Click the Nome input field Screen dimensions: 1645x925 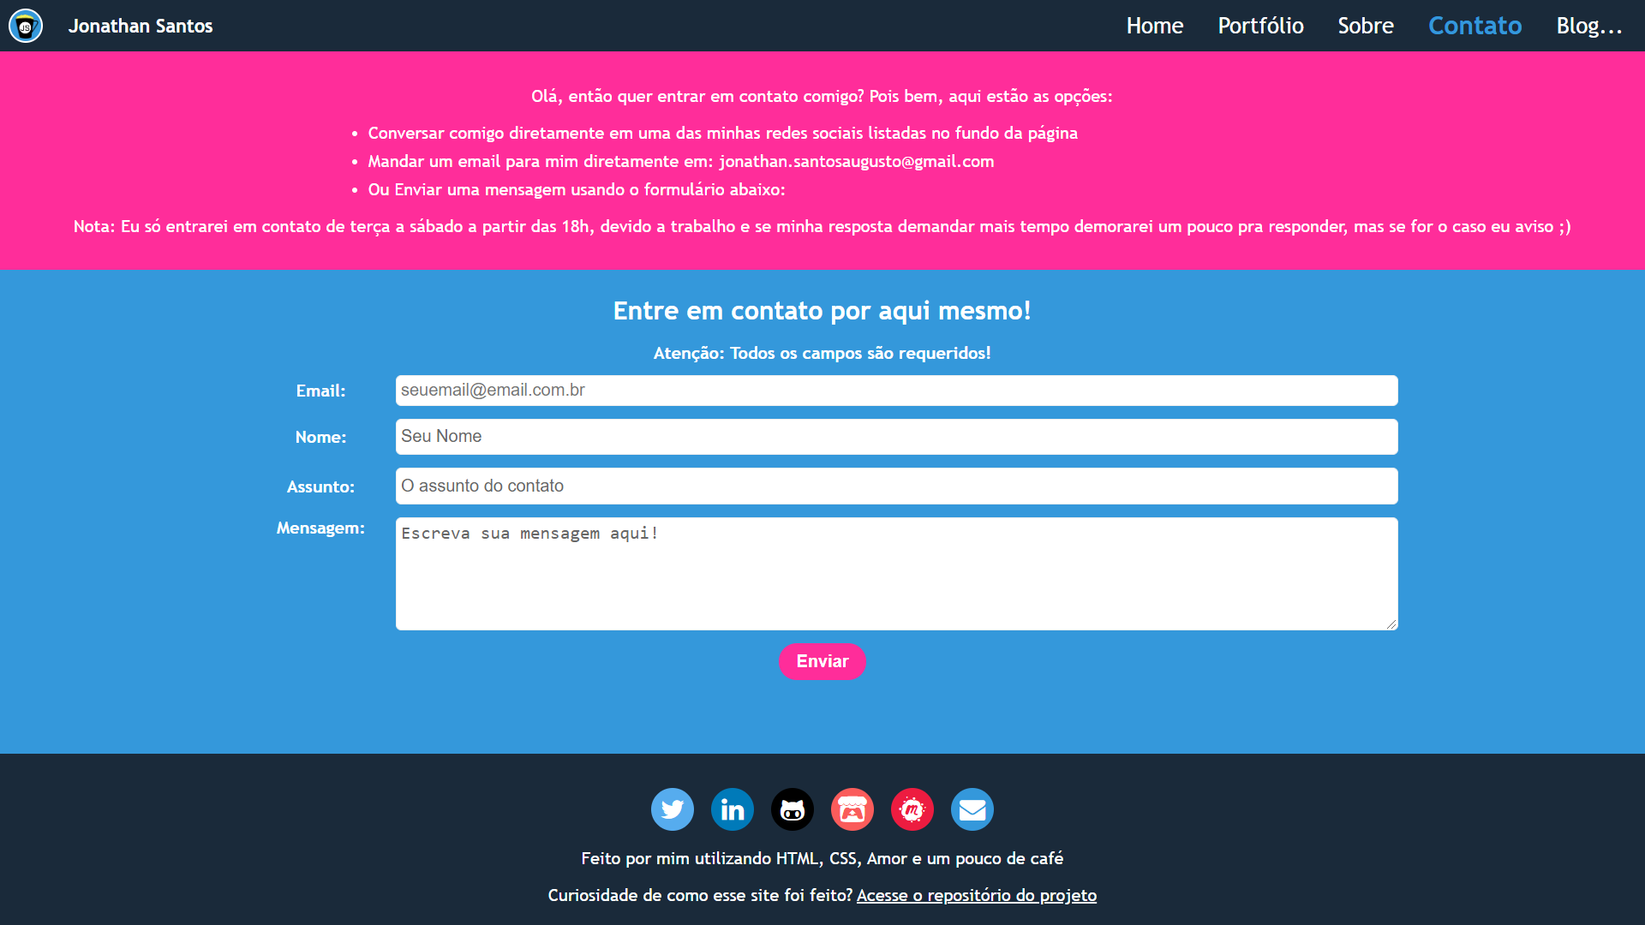click(x=897, y=436)
